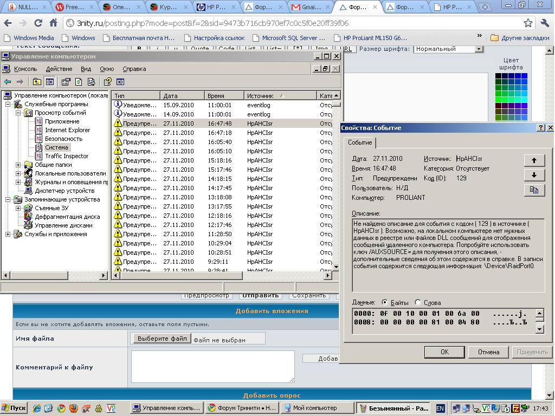Show previous event with the up arrow button
555x416 pixels.
534,160
